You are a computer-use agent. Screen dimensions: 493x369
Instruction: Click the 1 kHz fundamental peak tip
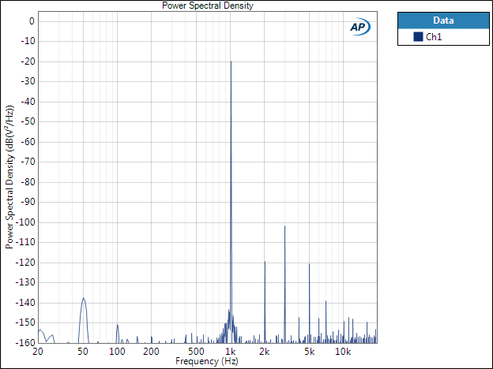231,61
